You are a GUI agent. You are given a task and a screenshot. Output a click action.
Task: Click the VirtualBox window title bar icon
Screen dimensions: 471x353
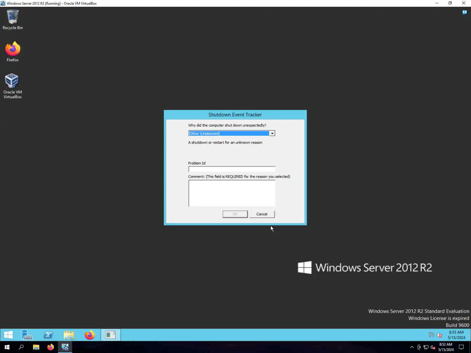click(3, 3)
